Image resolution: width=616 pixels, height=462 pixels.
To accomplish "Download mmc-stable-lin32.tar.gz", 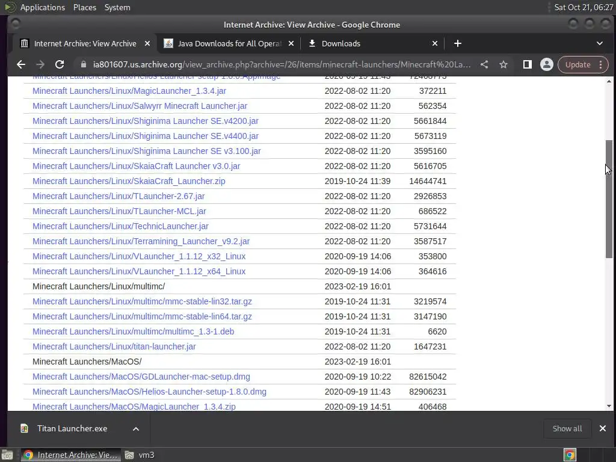I will coord(142,302).
